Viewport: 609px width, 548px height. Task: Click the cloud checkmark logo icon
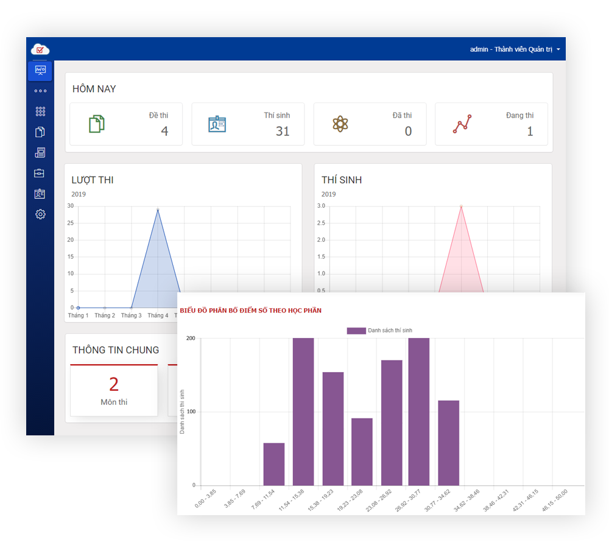[x=40, y=49]
